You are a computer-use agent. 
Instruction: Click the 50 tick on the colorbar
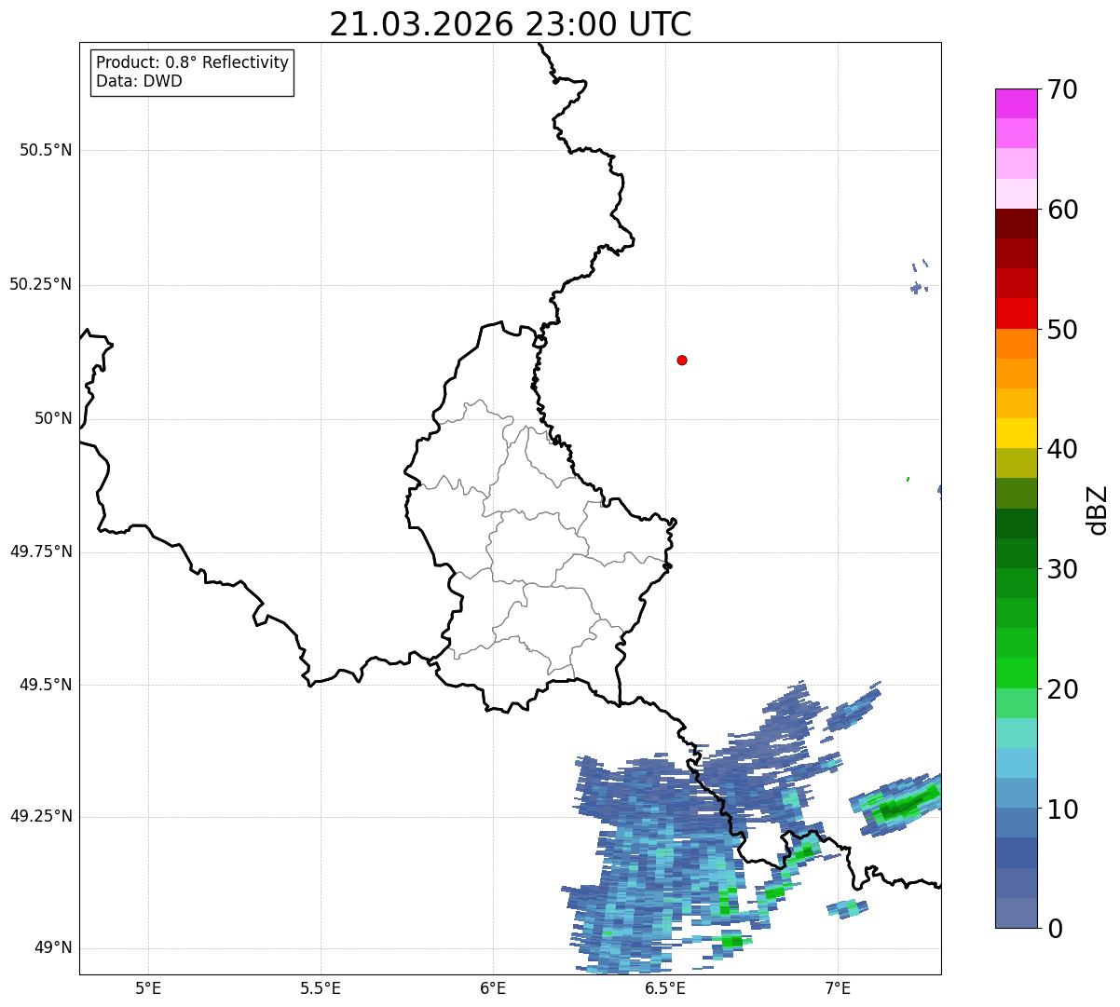(x=1062, y=330)
